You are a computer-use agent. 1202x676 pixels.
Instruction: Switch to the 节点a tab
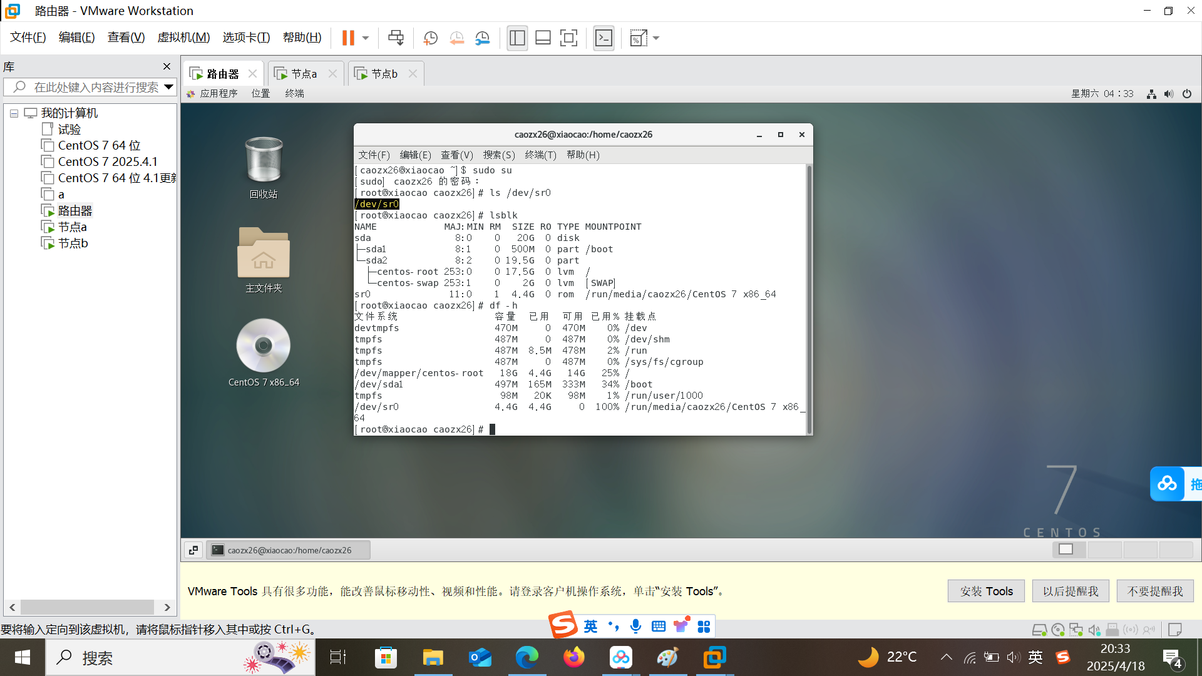(304, 74)
